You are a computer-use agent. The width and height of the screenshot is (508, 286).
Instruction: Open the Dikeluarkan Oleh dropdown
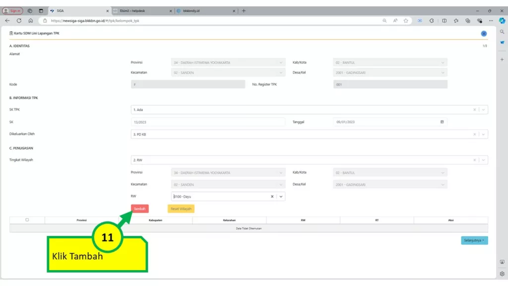(x=484, y=134)
